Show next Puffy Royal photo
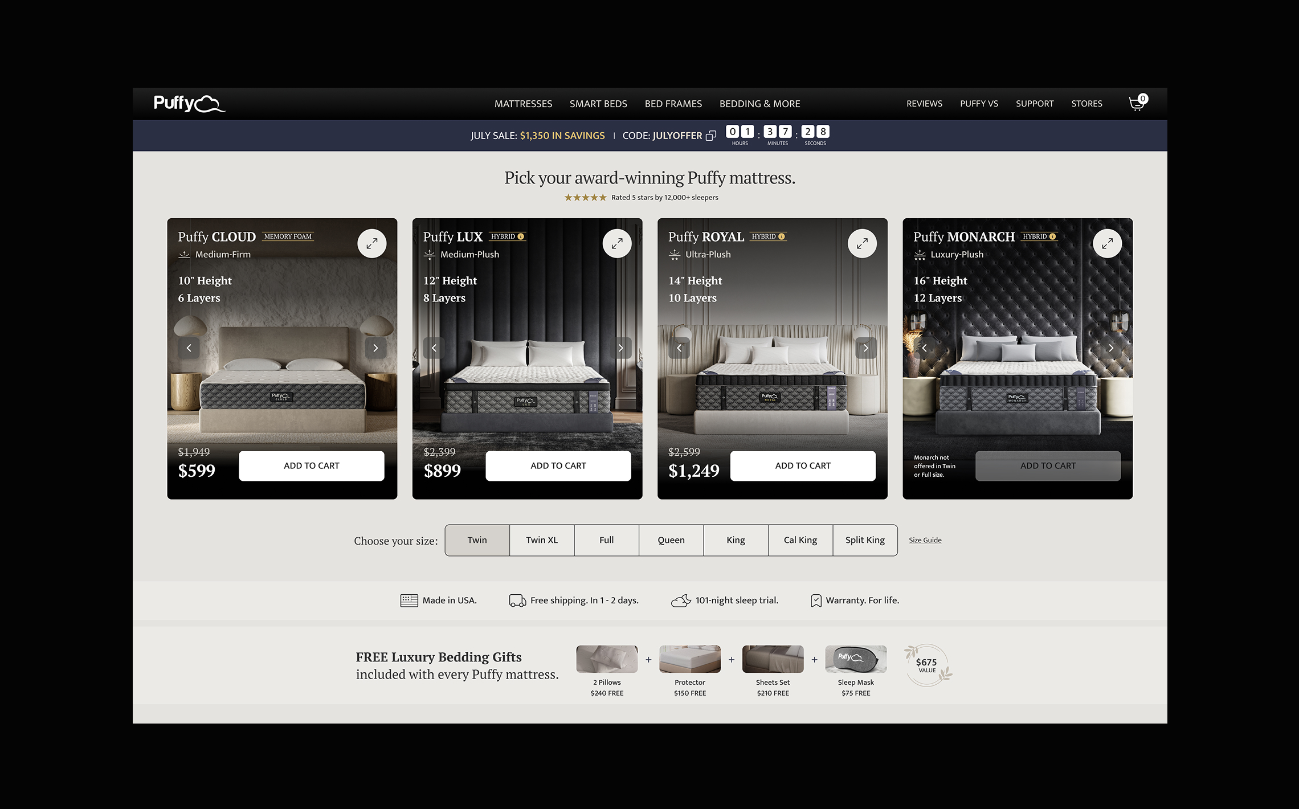1299x809 pixels. 866,348
